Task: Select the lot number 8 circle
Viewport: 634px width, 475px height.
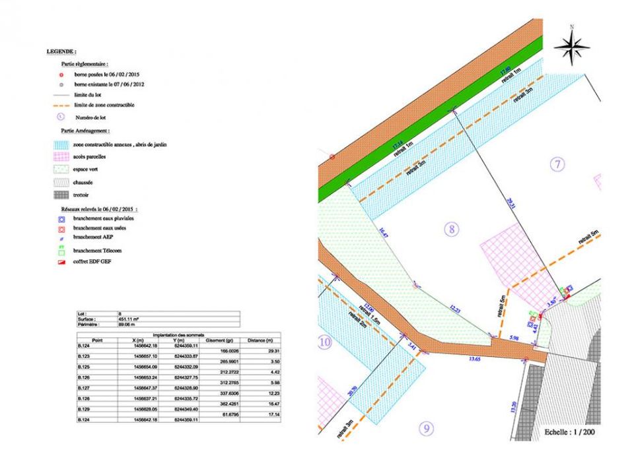Action: (x=451, y=230)
